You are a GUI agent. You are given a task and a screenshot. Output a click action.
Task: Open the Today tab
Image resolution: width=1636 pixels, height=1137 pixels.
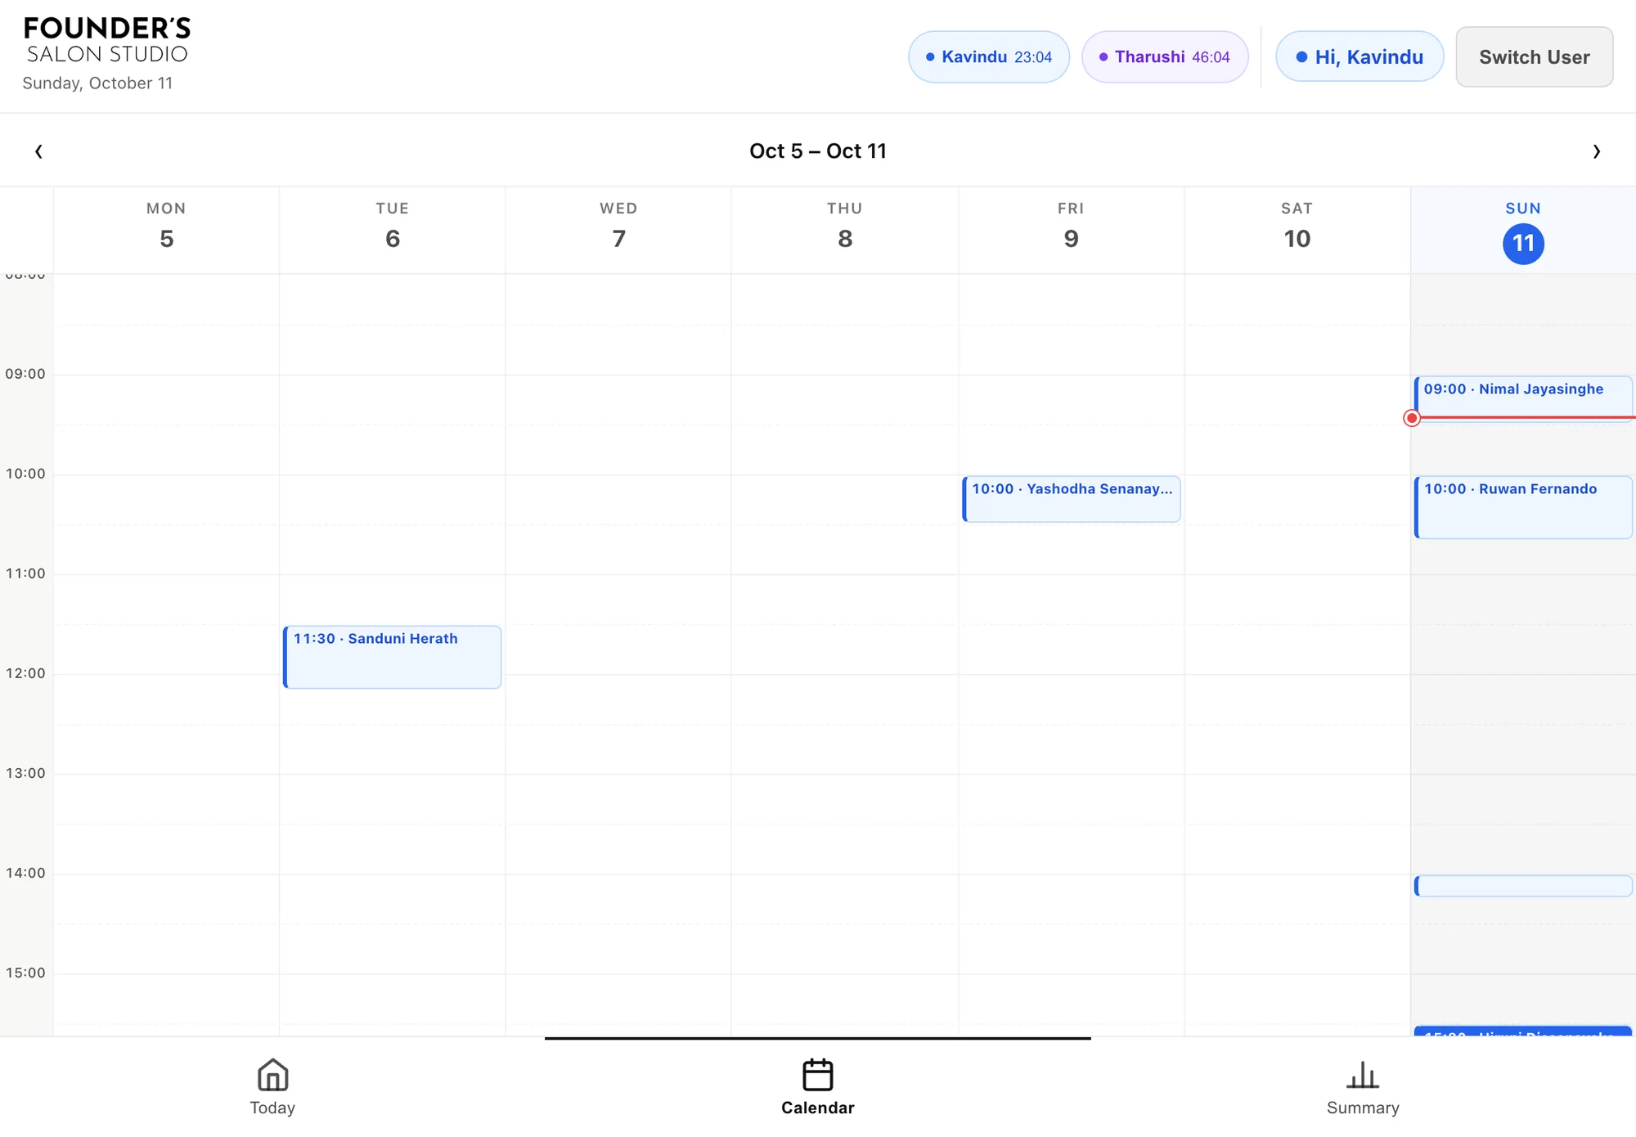click(x=272, y=1087)
